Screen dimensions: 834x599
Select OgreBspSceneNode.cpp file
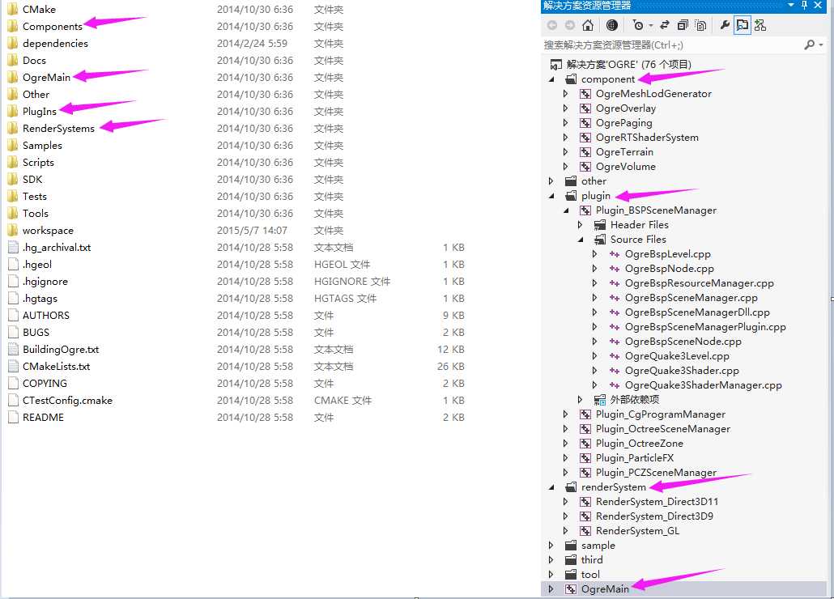point(683,342)
